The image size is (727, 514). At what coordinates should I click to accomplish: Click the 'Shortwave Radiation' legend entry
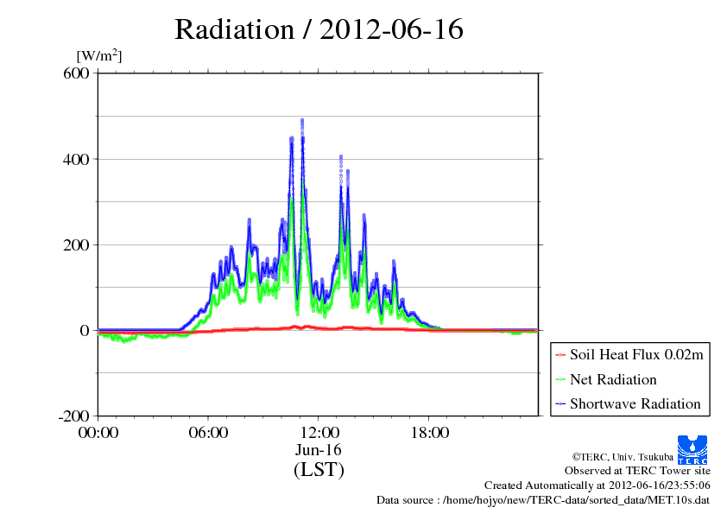pyautogui.click(x=629, y=403)
